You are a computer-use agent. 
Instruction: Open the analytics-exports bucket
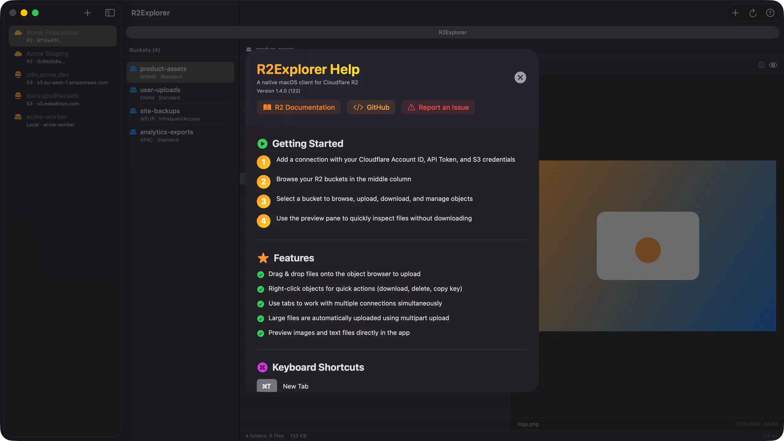coord(180,136)
